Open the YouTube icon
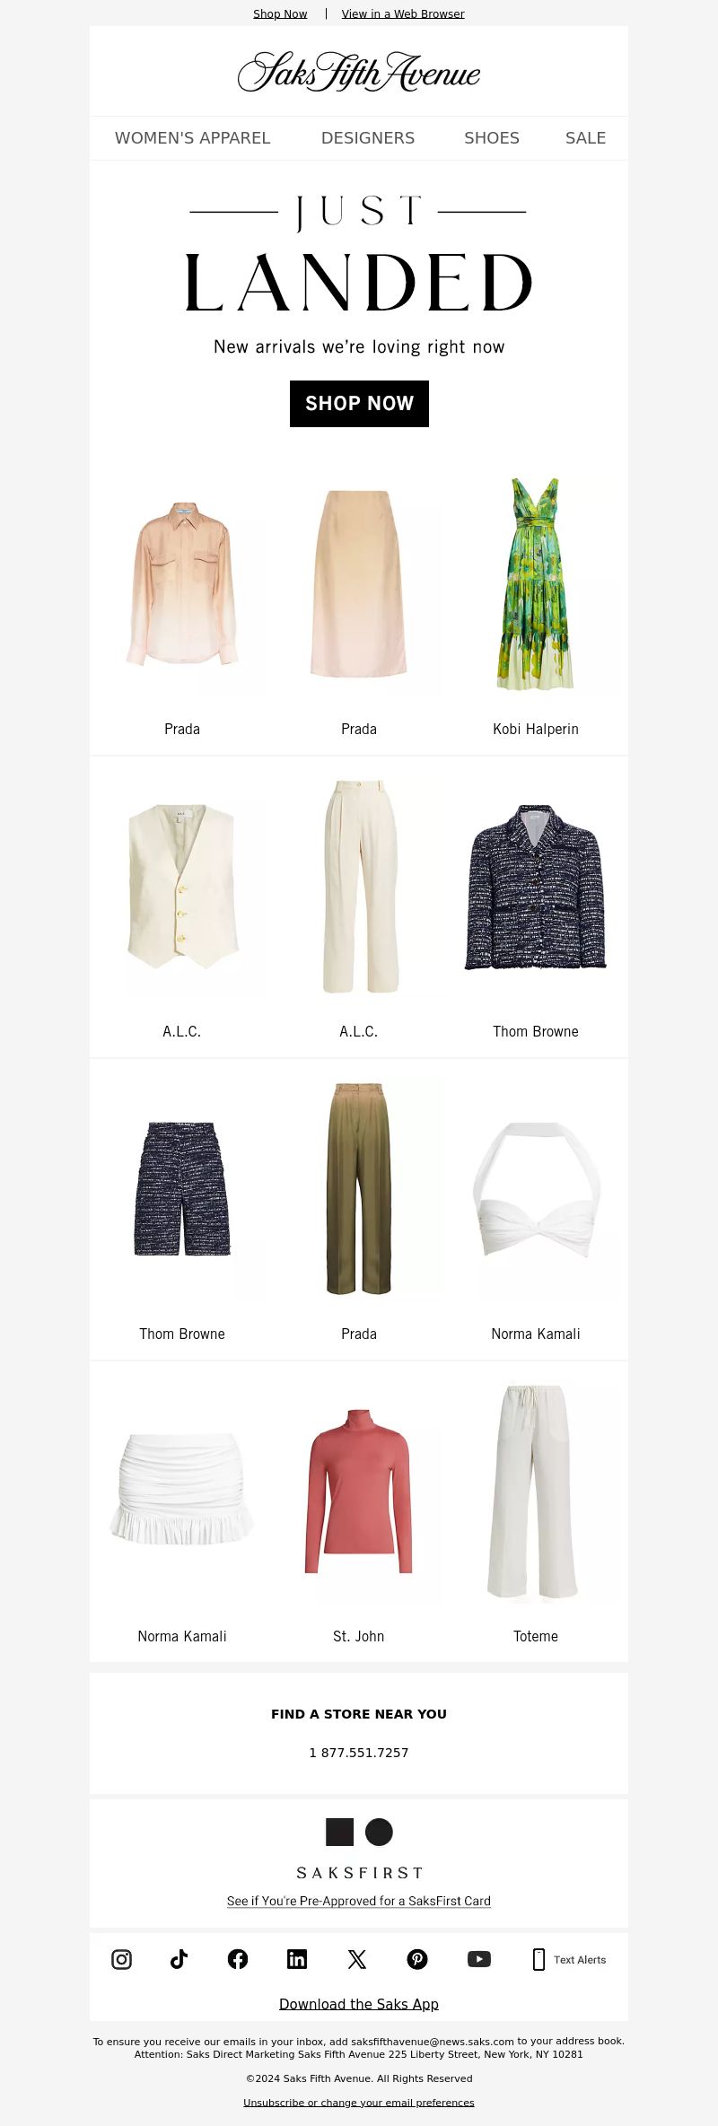 tap(479, 1959)
